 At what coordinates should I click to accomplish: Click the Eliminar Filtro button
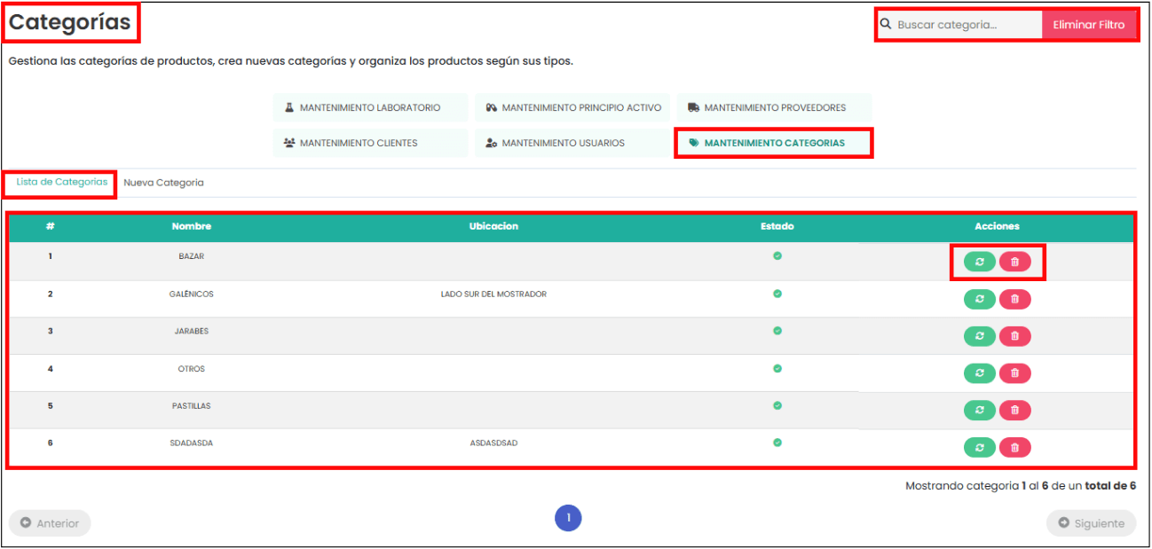click(x=1088, y=25)
